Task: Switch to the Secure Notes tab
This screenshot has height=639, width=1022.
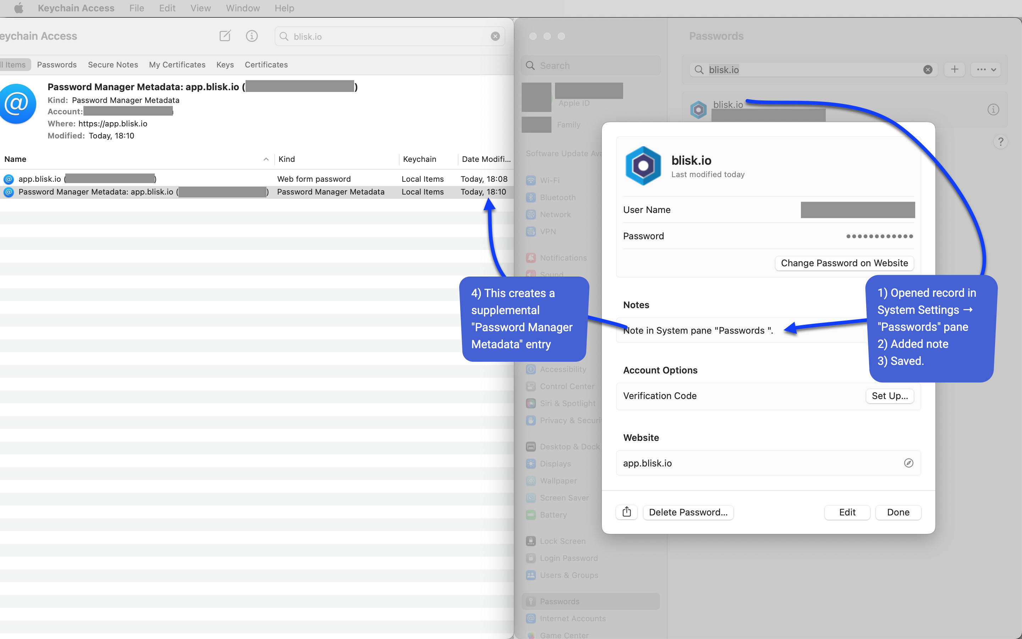Action: coord(113,65)
